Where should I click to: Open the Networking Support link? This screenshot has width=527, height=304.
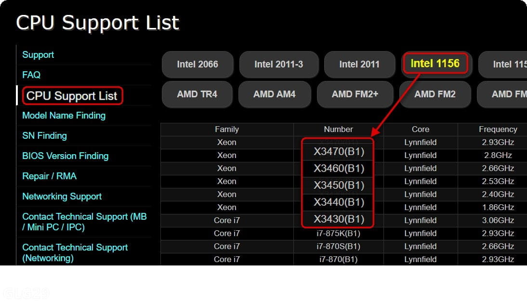pyautogui.click(x=62, y=197)
